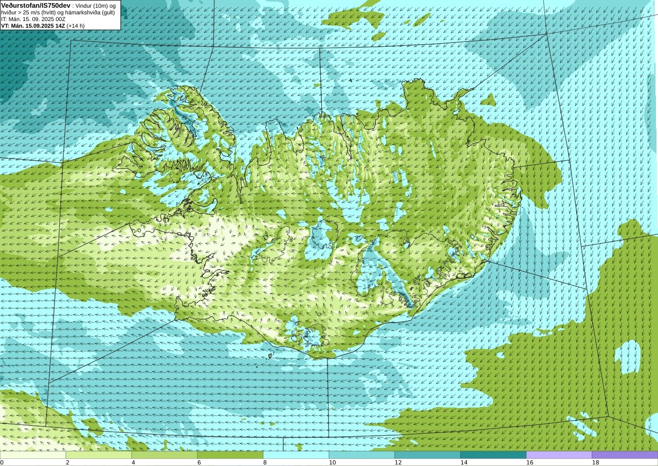
Task: Click the 16–18 m/s lavender legend swatch
Action: point(559,455)
